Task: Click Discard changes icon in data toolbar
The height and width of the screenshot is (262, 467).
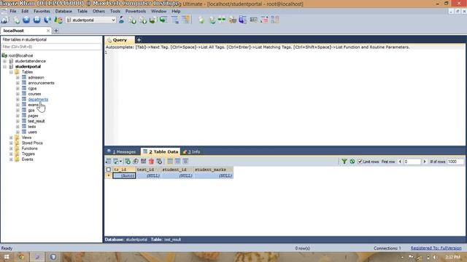Action: (x=159, y=162)
